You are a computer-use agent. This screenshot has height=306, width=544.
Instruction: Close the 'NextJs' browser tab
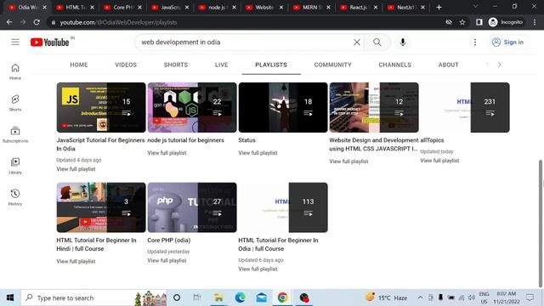(423, 8)
